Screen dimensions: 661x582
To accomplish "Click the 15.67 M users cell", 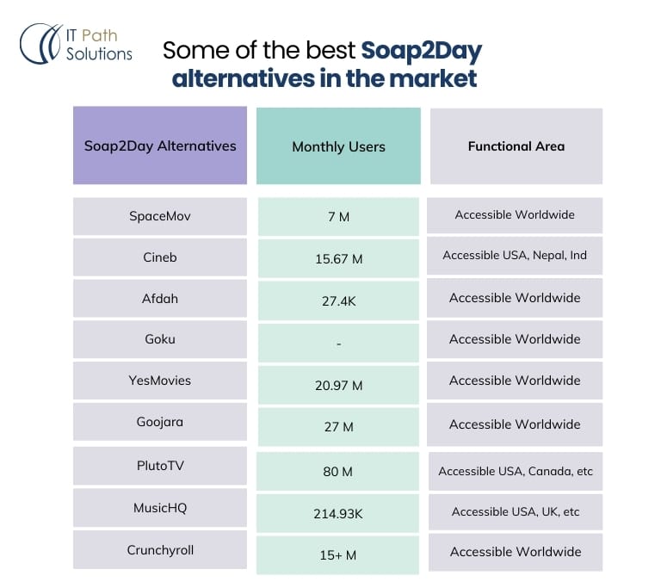I will (338, 258).
